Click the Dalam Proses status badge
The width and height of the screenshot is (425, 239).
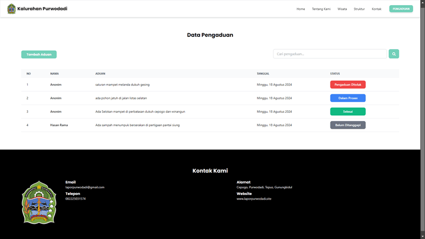348,98
